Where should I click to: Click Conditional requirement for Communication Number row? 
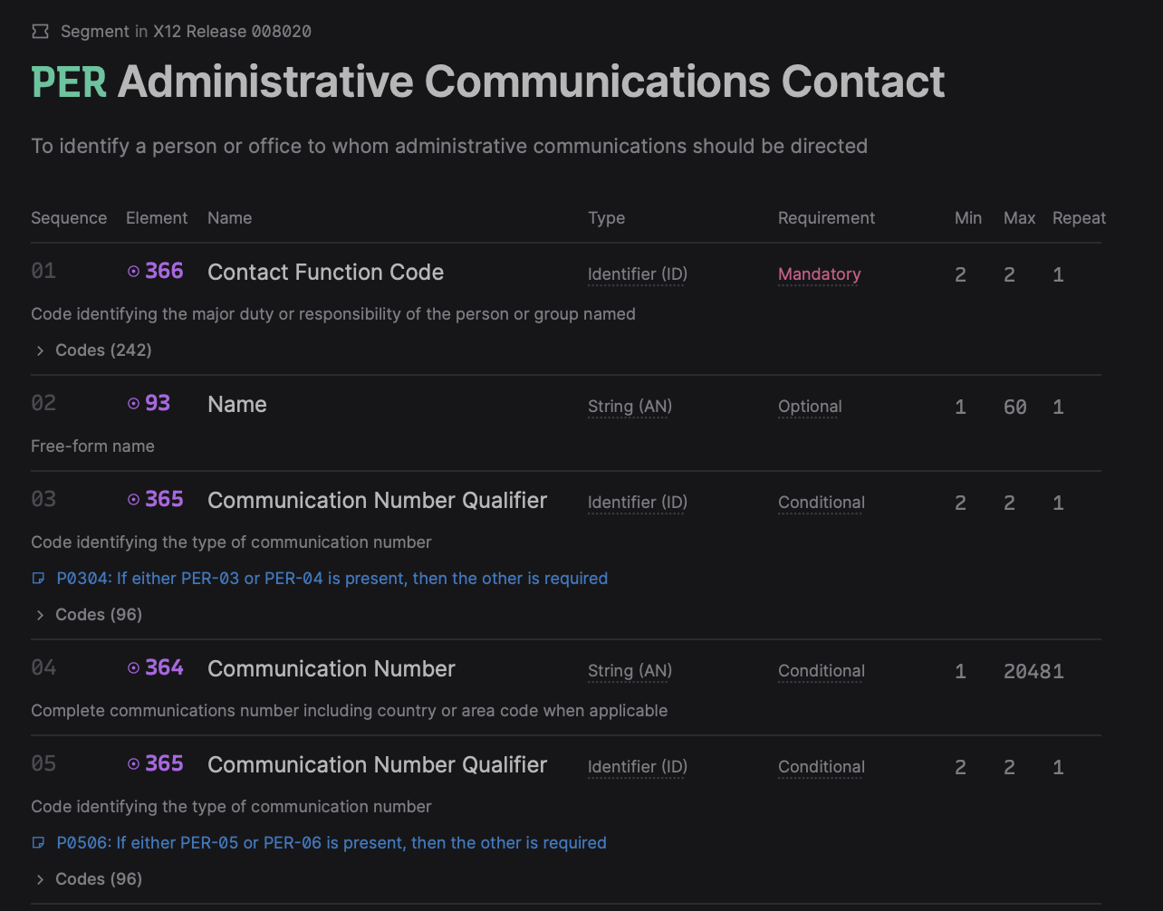(822, 671)
